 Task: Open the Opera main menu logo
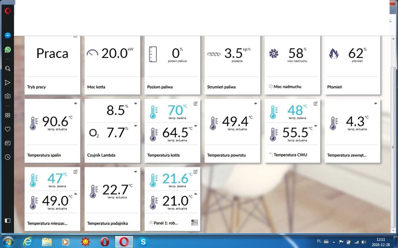tap(7, 11)
